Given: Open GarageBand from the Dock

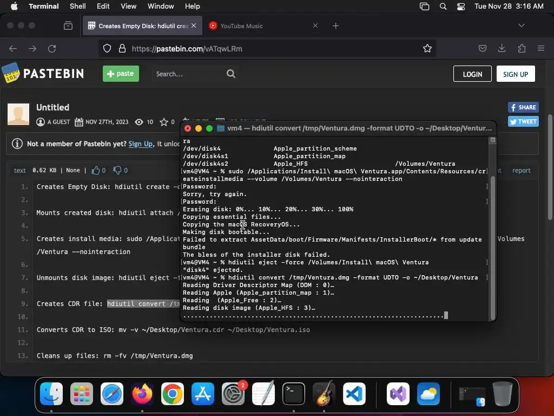Looking at the screenshot, I should [324, 394].
